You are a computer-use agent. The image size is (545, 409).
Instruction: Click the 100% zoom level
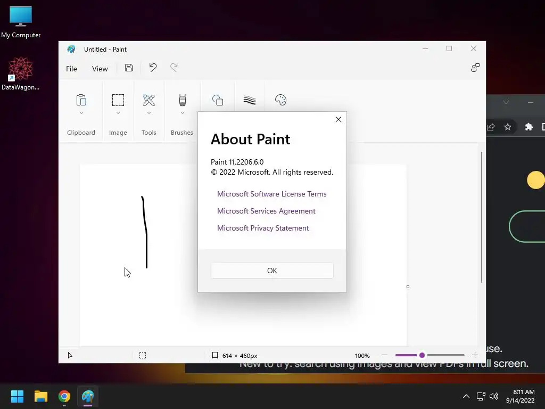tap(362, 356)
